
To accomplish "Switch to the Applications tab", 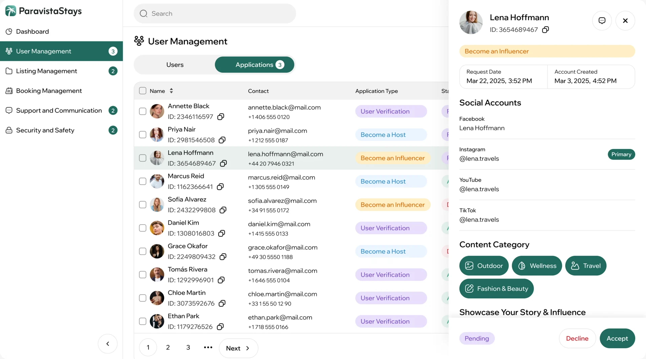I will 255,65.
